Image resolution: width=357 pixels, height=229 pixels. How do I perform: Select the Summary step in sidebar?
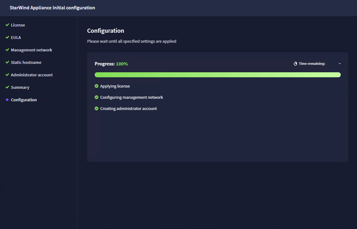coord(20,88)
